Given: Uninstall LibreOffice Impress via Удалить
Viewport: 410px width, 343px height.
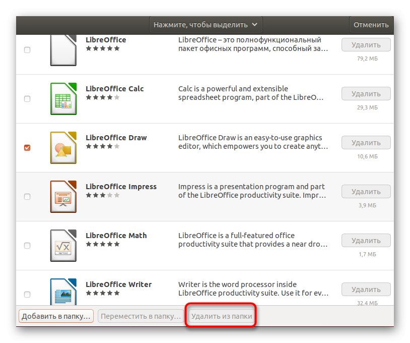Looking at the screenshot, I should (366, 192).
